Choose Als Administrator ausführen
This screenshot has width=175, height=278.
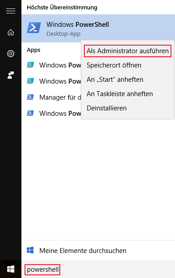point(128,51)
